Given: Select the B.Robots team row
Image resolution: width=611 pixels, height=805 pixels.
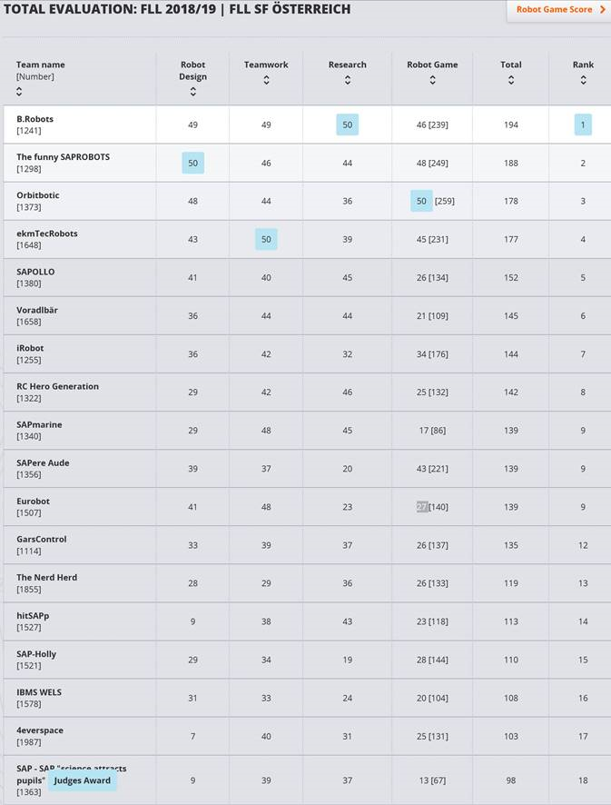Looking at the screenshot, I should [307, 124].
